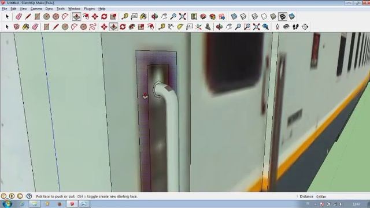Switch to Monochrome face style
The height and width of the screenshot is (208, 370).
[x=291, y=17]
